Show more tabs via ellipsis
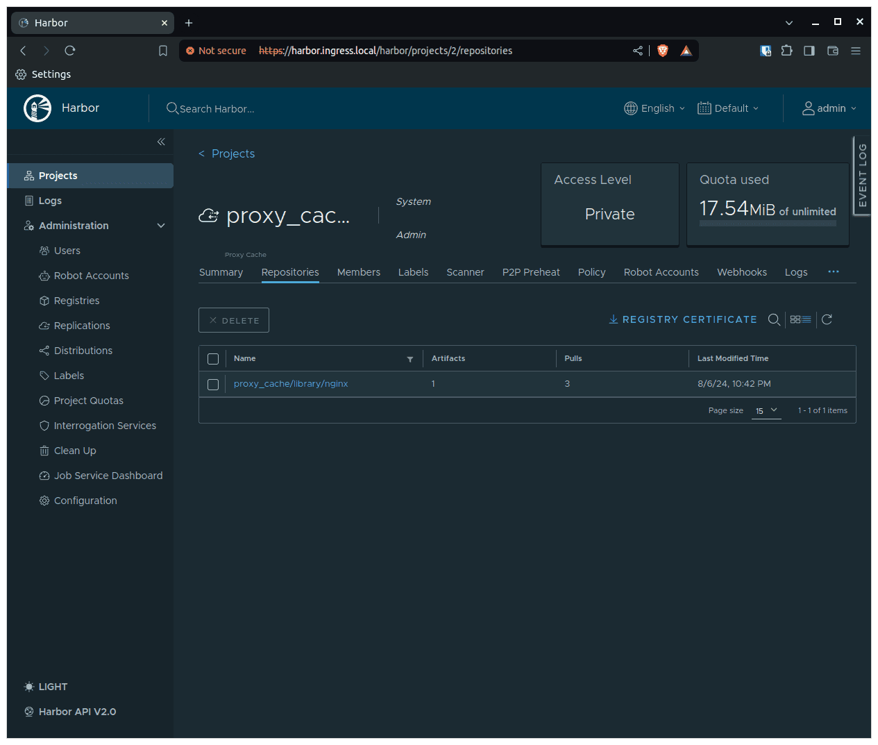 pos(834,272)
